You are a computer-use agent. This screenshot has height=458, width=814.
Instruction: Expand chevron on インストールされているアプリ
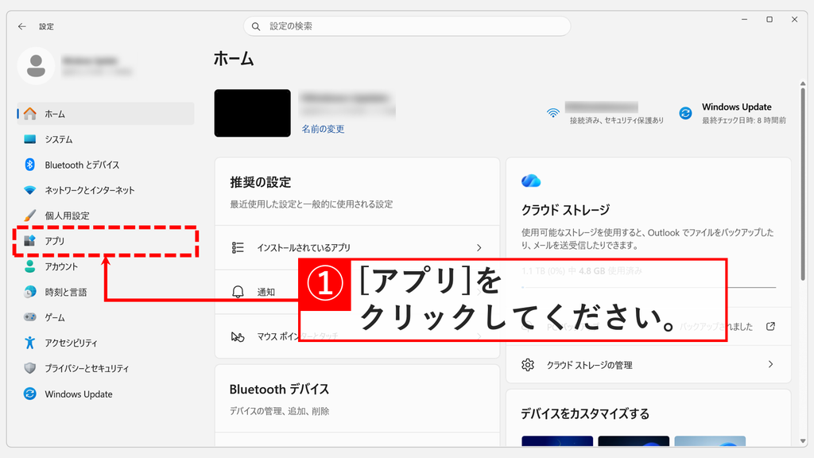click(479, 248)
